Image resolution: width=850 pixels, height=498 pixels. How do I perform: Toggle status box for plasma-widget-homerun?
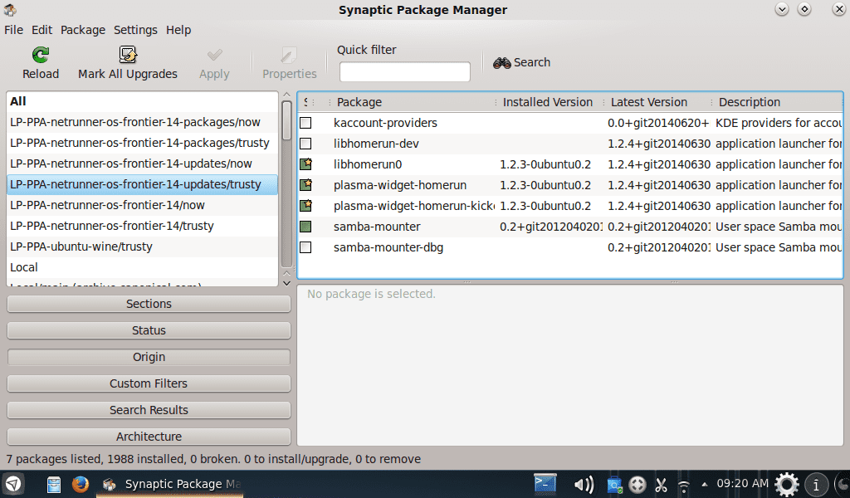pos(305,185)
